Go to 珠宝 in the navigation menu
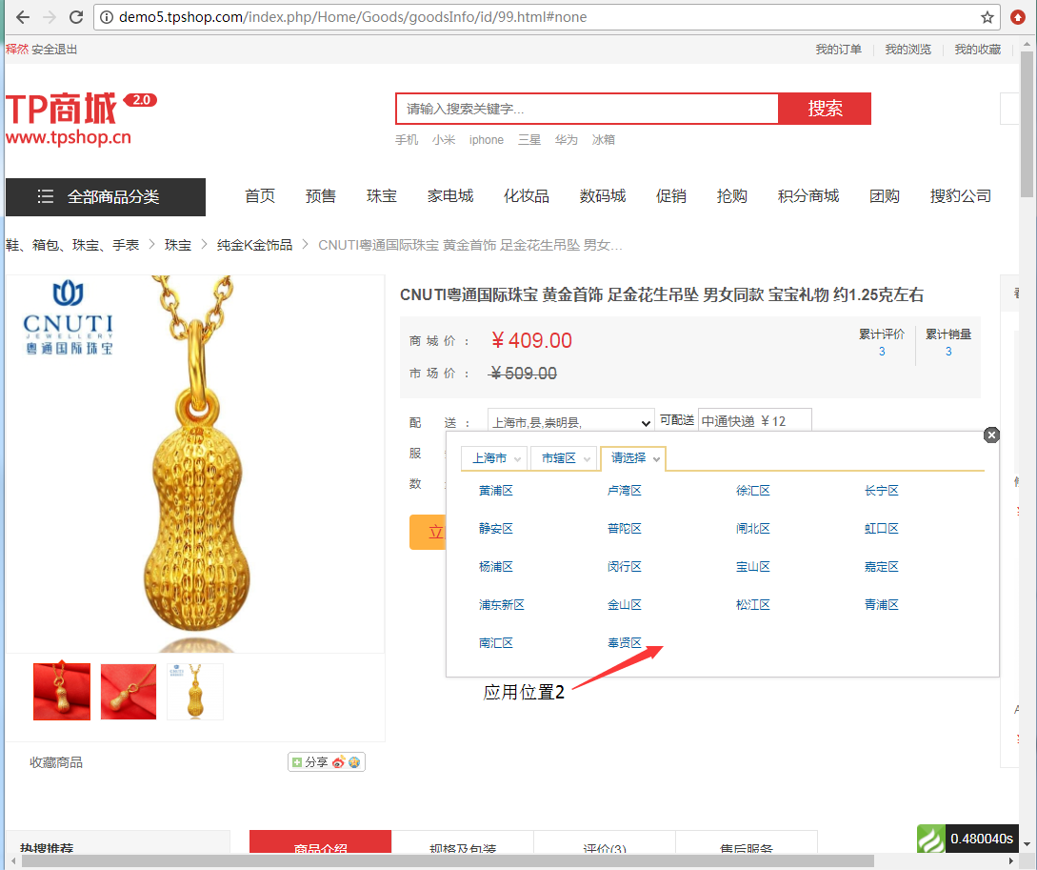Screen dimensions: 1037x870 tap(381, 196)
